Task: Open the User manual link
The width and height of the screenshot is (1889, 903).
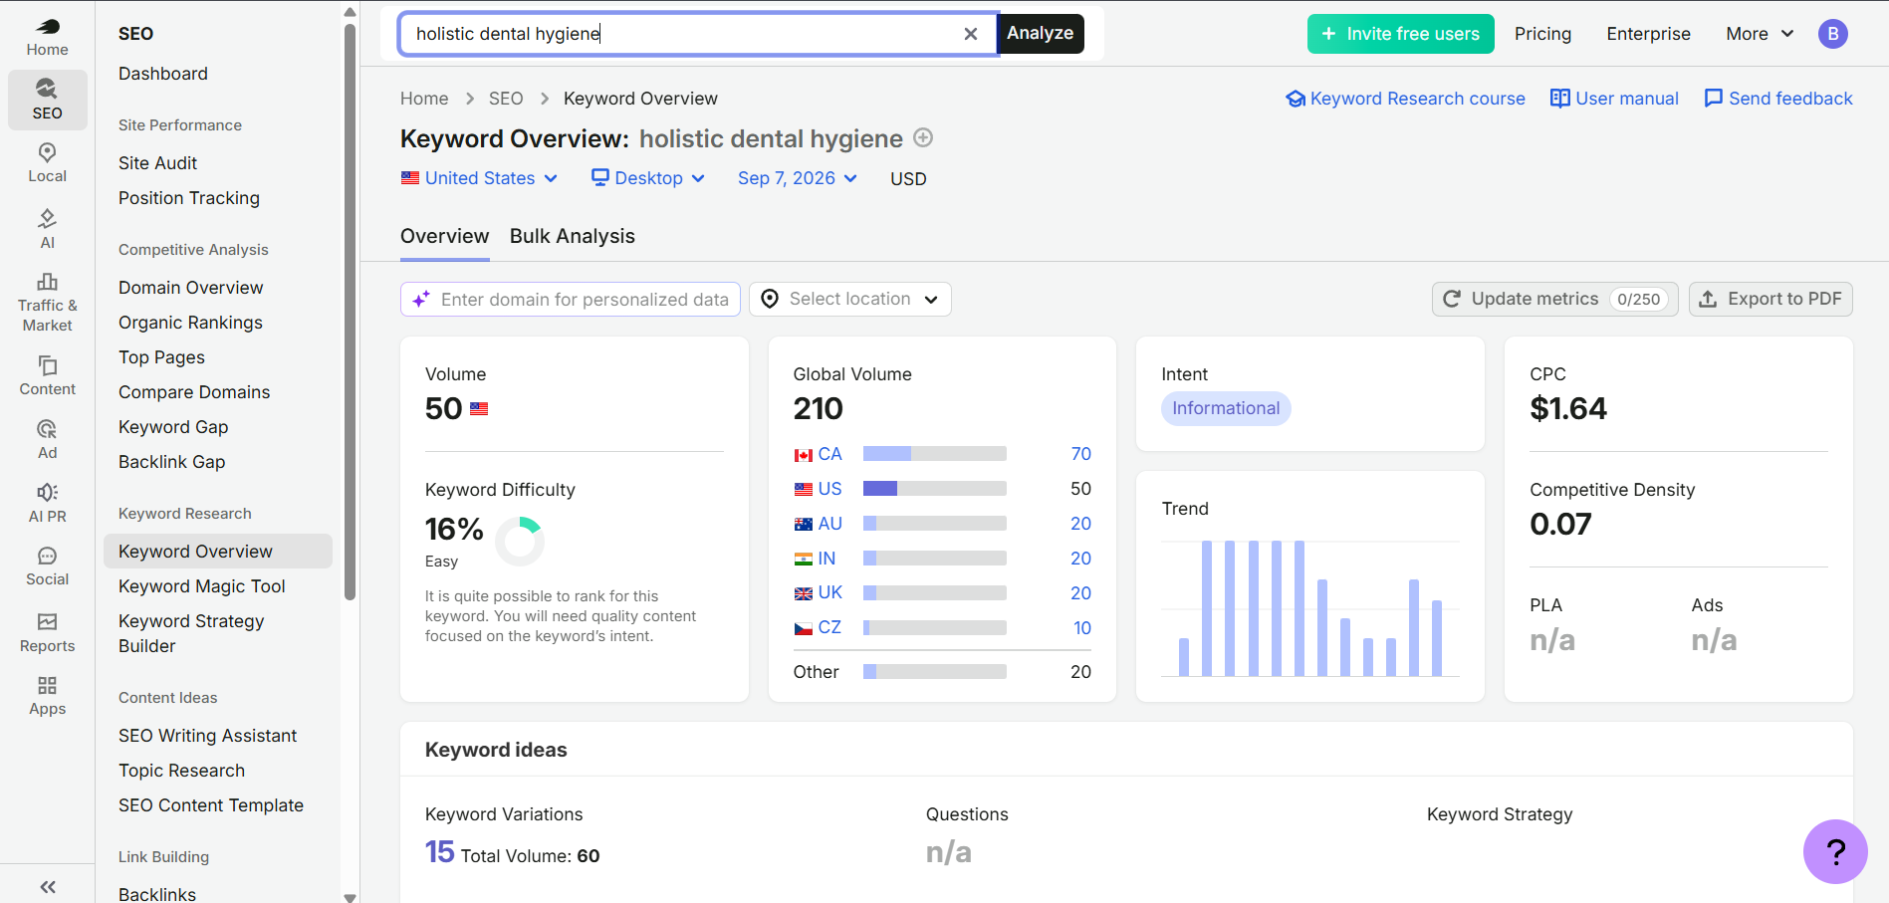Action: 1614,99
